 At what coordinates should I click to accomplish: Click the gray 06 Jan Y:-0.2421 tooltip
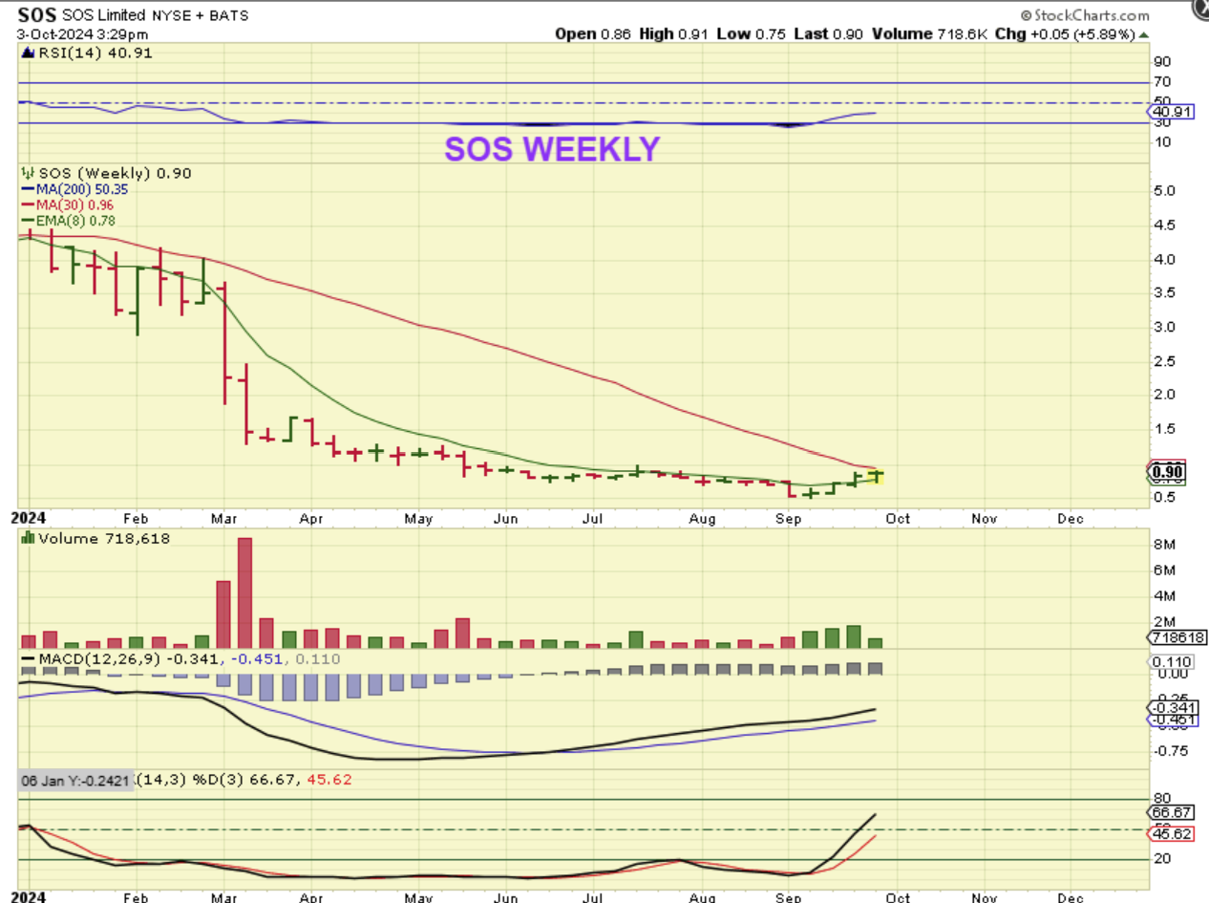[x=76, y=780]
